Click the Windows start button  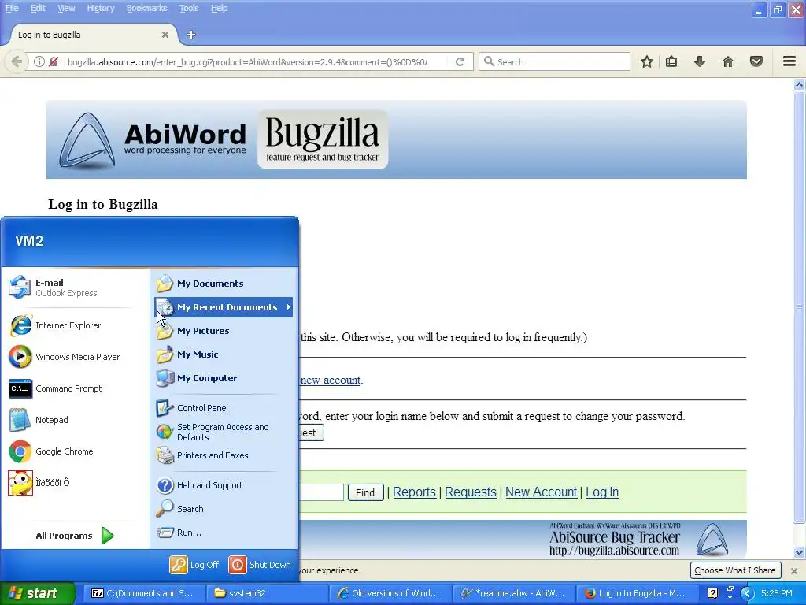point(37,593)
